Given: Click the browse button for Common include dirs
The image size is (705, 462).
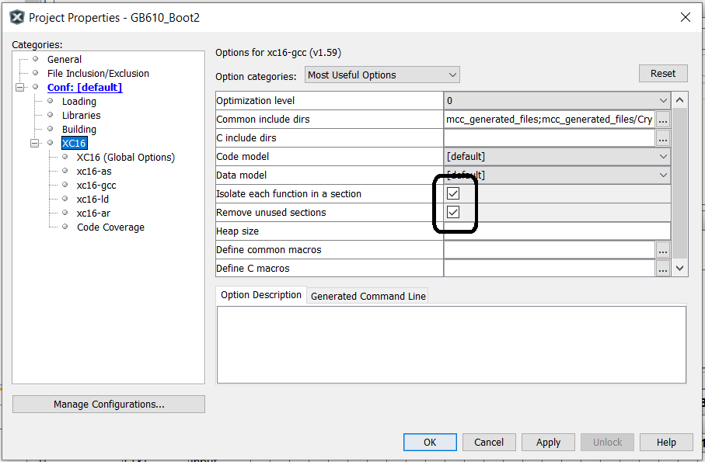Looking at the screenshot, I should click(x=662, y=120).
